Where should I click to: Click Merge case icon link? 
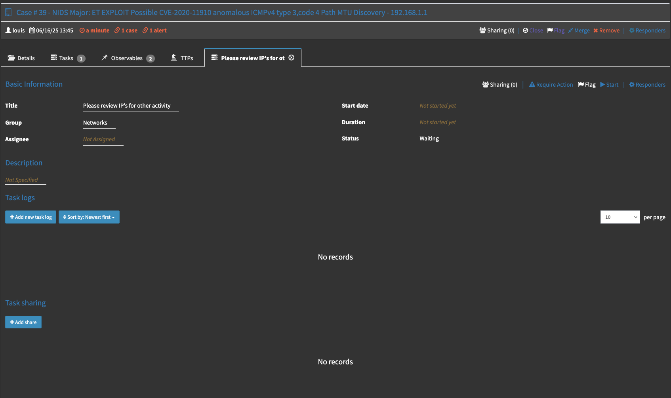pyautogui.click(x=579, y=30)
